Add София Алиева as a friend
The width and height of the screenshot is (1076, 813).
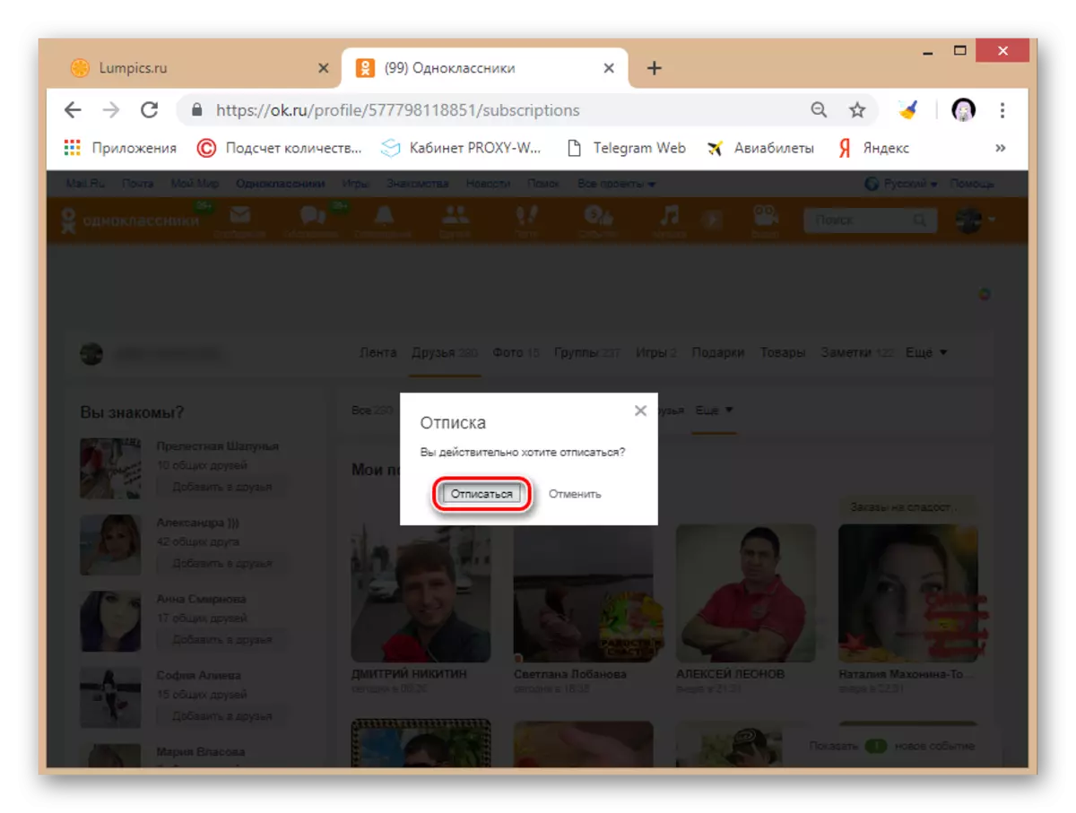[x=221, y=717]
